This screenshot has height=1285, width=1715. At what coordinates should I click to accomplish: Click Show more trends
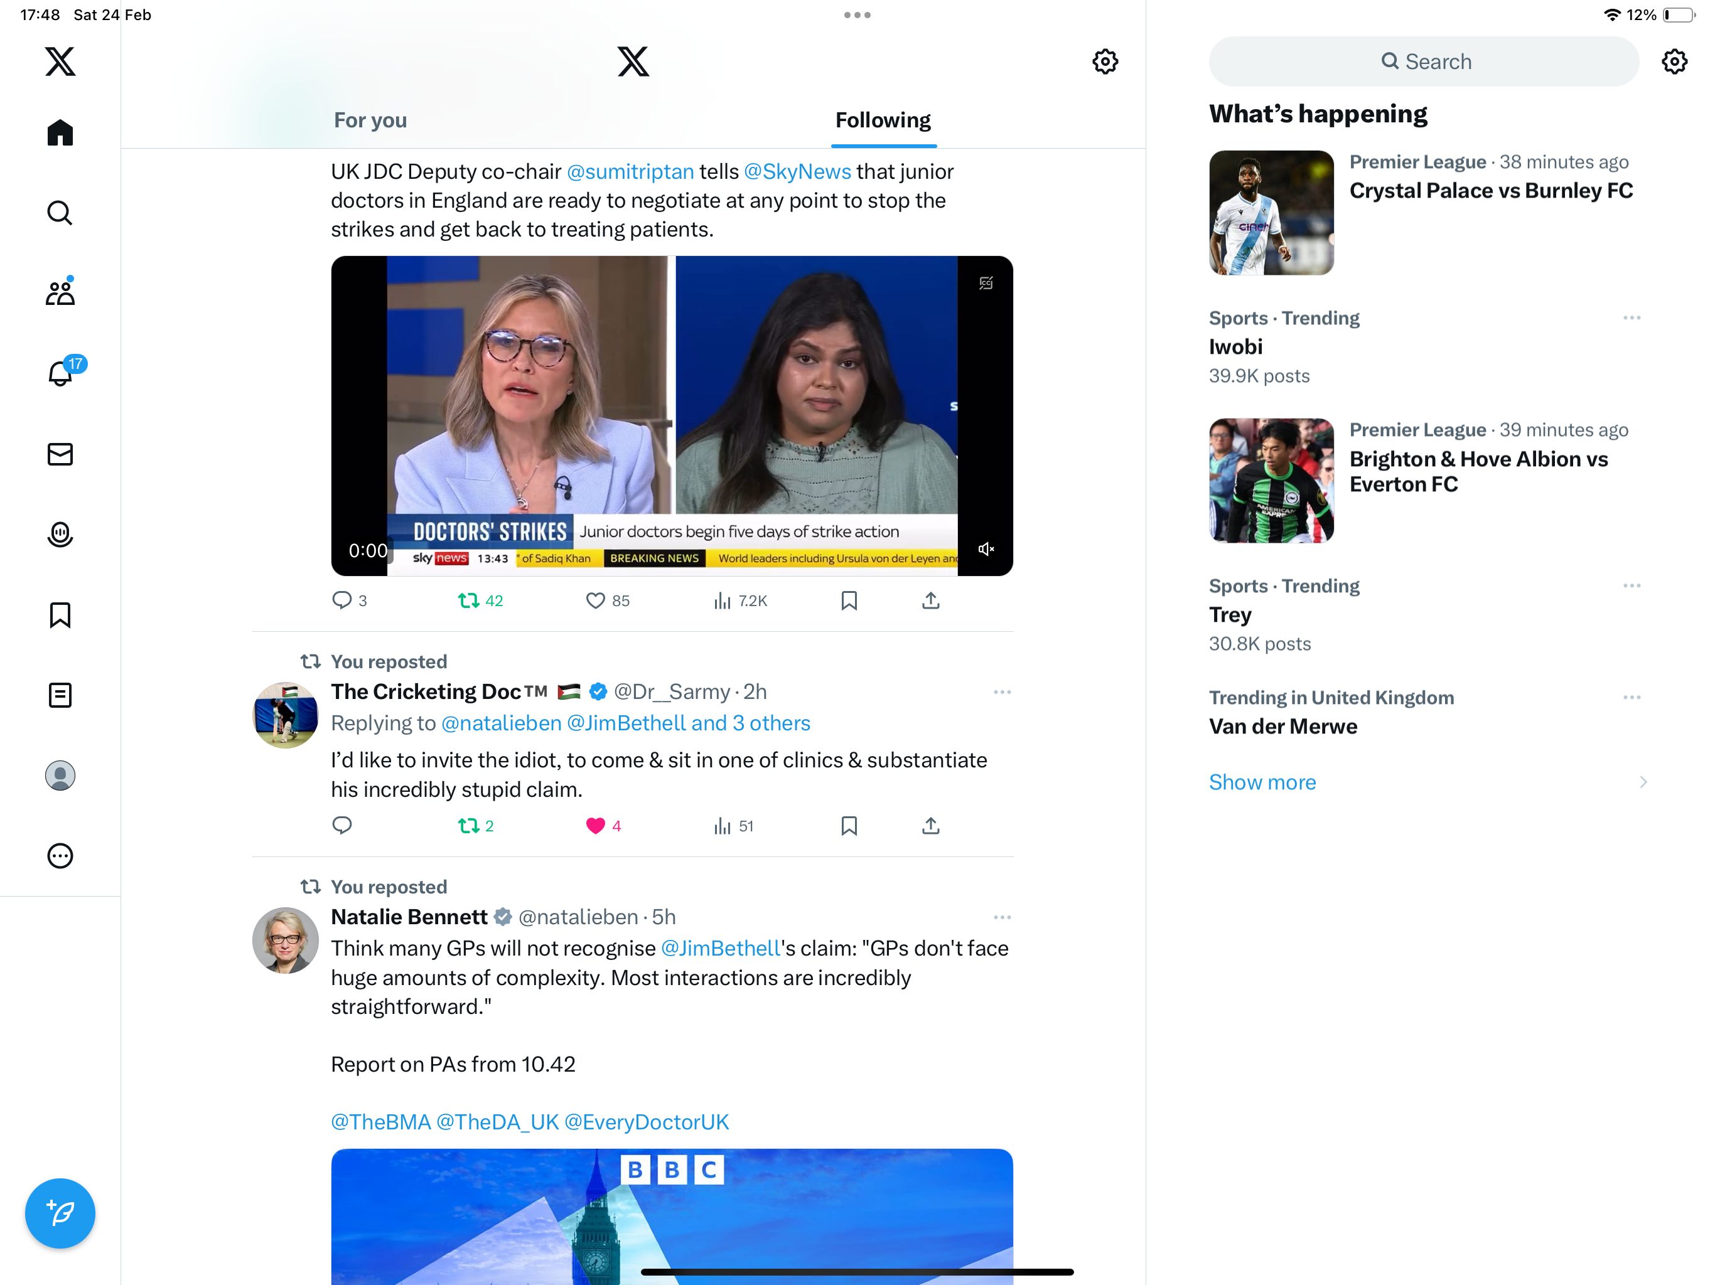(1262, 782)
